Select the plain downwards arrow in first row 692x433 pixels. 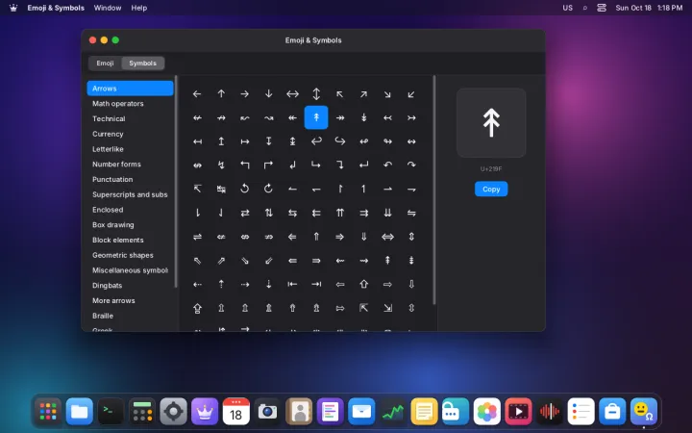tap(269, 94)
